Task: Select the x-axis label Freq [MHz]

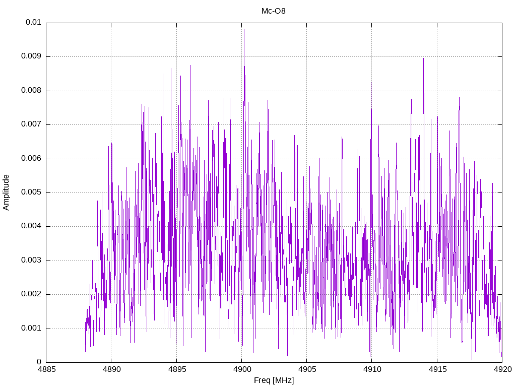Action: pyautogui.click(x=274, y=380)
